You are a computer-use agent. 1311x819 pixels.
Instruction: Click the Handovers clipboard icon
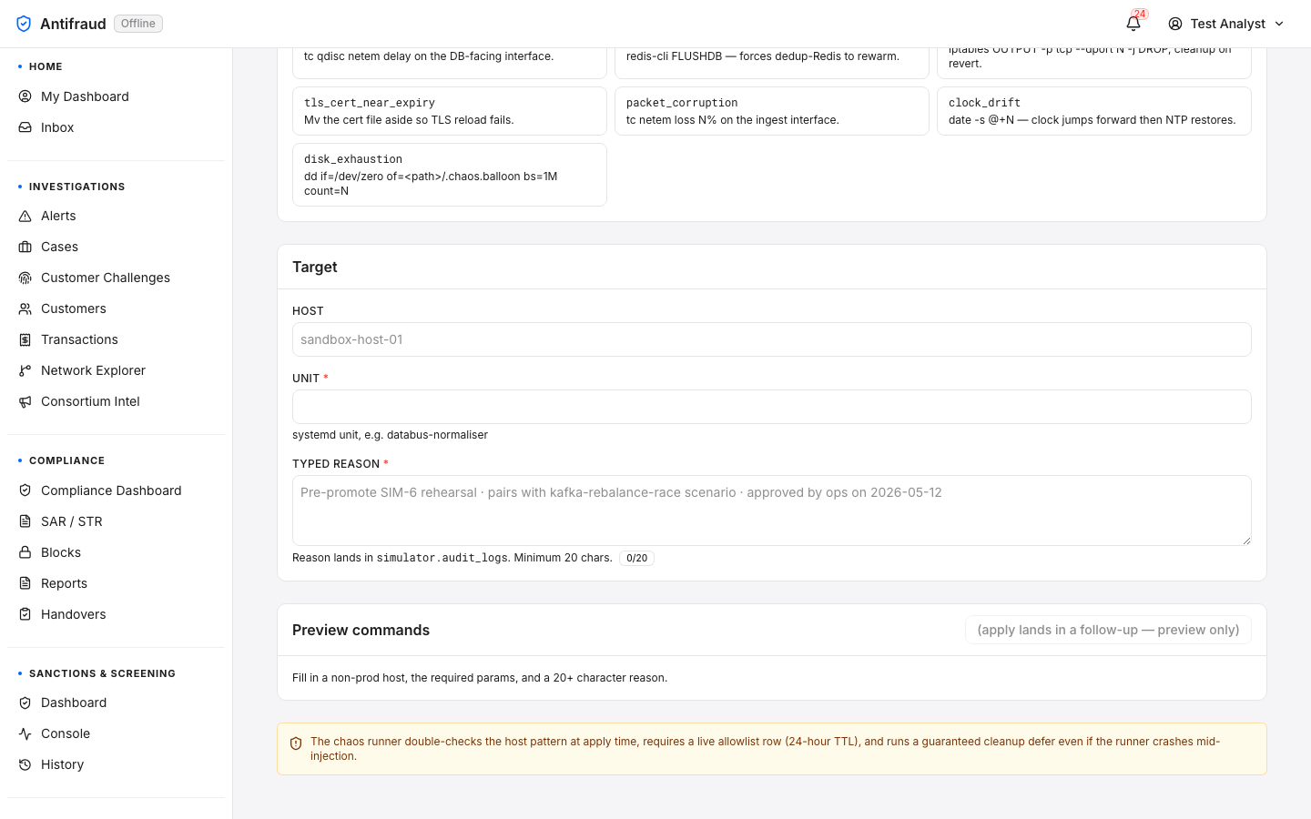coord(25,614)
